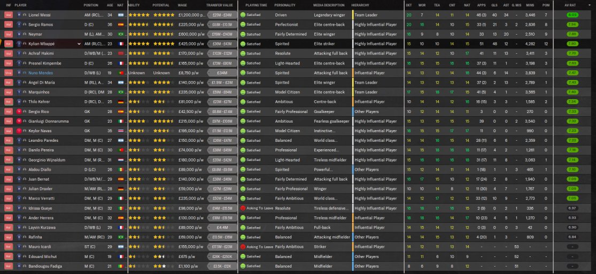596x274 pixels.
Task: Click Kylian Mbappé's ability star rating
Action: pyautogui.click(x=139, y=44)
